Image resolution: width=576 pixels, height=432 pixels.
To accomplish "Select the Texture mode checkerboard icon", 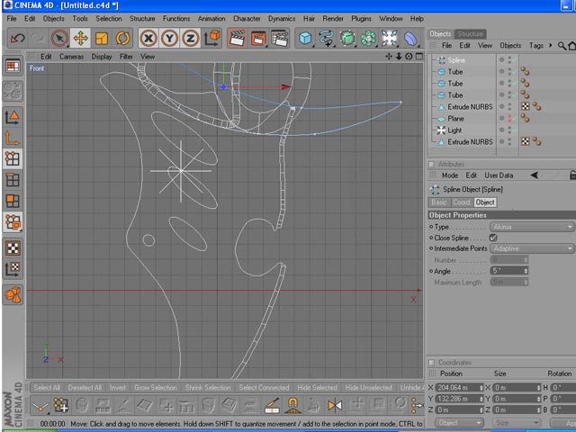I will click(x=13, y=248).
